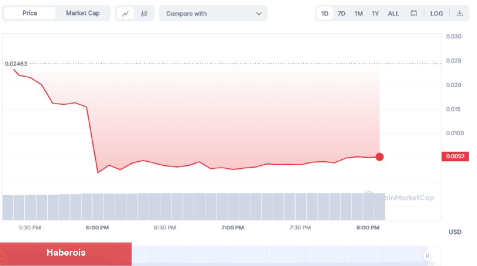Select the 1D time range

(325, 14)
